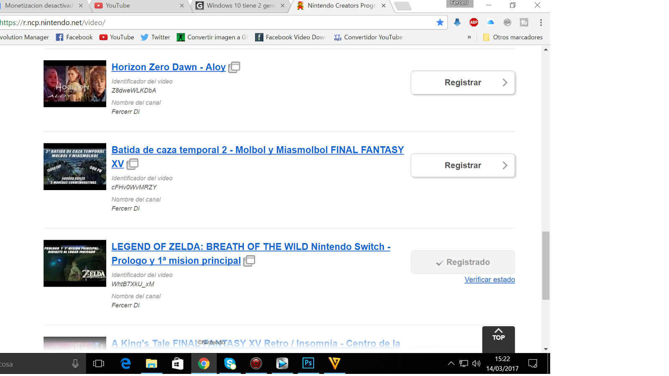Click the scrollbar down arrow

coord(546,349)
